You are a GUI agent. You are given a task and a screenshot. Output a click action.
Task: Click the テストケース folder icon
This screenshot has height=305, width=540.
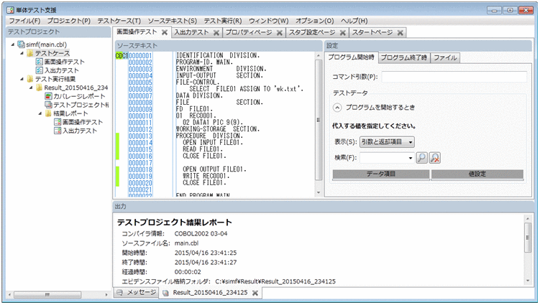click(x=30, y=53)
